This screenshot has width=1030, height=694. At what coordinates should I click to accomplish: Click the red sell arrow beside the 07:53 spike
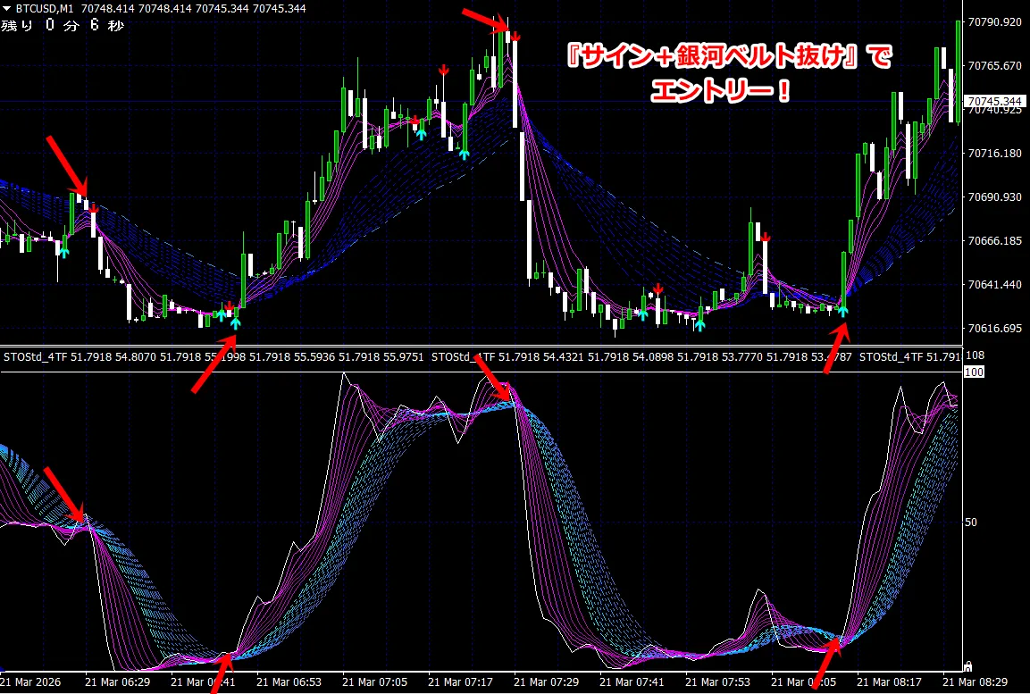(x=766, y=237)
